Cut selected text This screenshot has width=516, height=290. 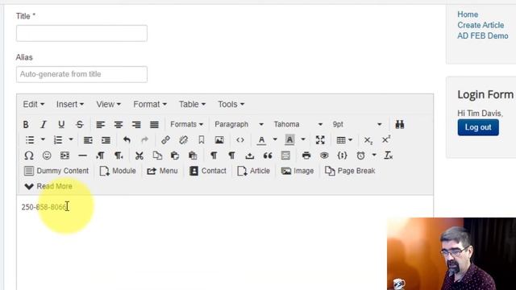[x=139, y=155]
